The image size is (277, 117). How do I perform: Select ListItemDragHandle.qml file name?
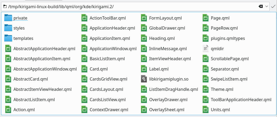[x=174, y=89]
